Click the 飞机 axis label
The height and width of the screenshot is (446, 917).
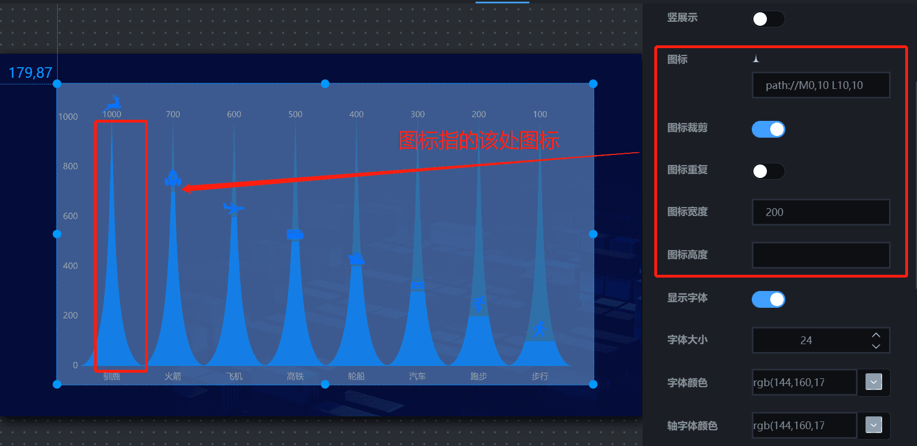234,377
